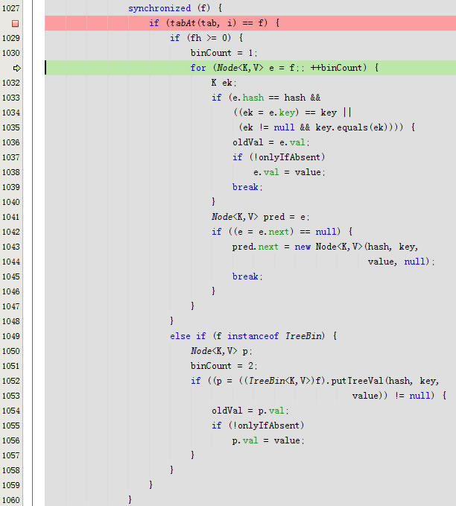Image resolution: width=456 pixels, height=506 pixels.
Task: Click 'e.val = value' on line 1038
Action: point(287,172)
